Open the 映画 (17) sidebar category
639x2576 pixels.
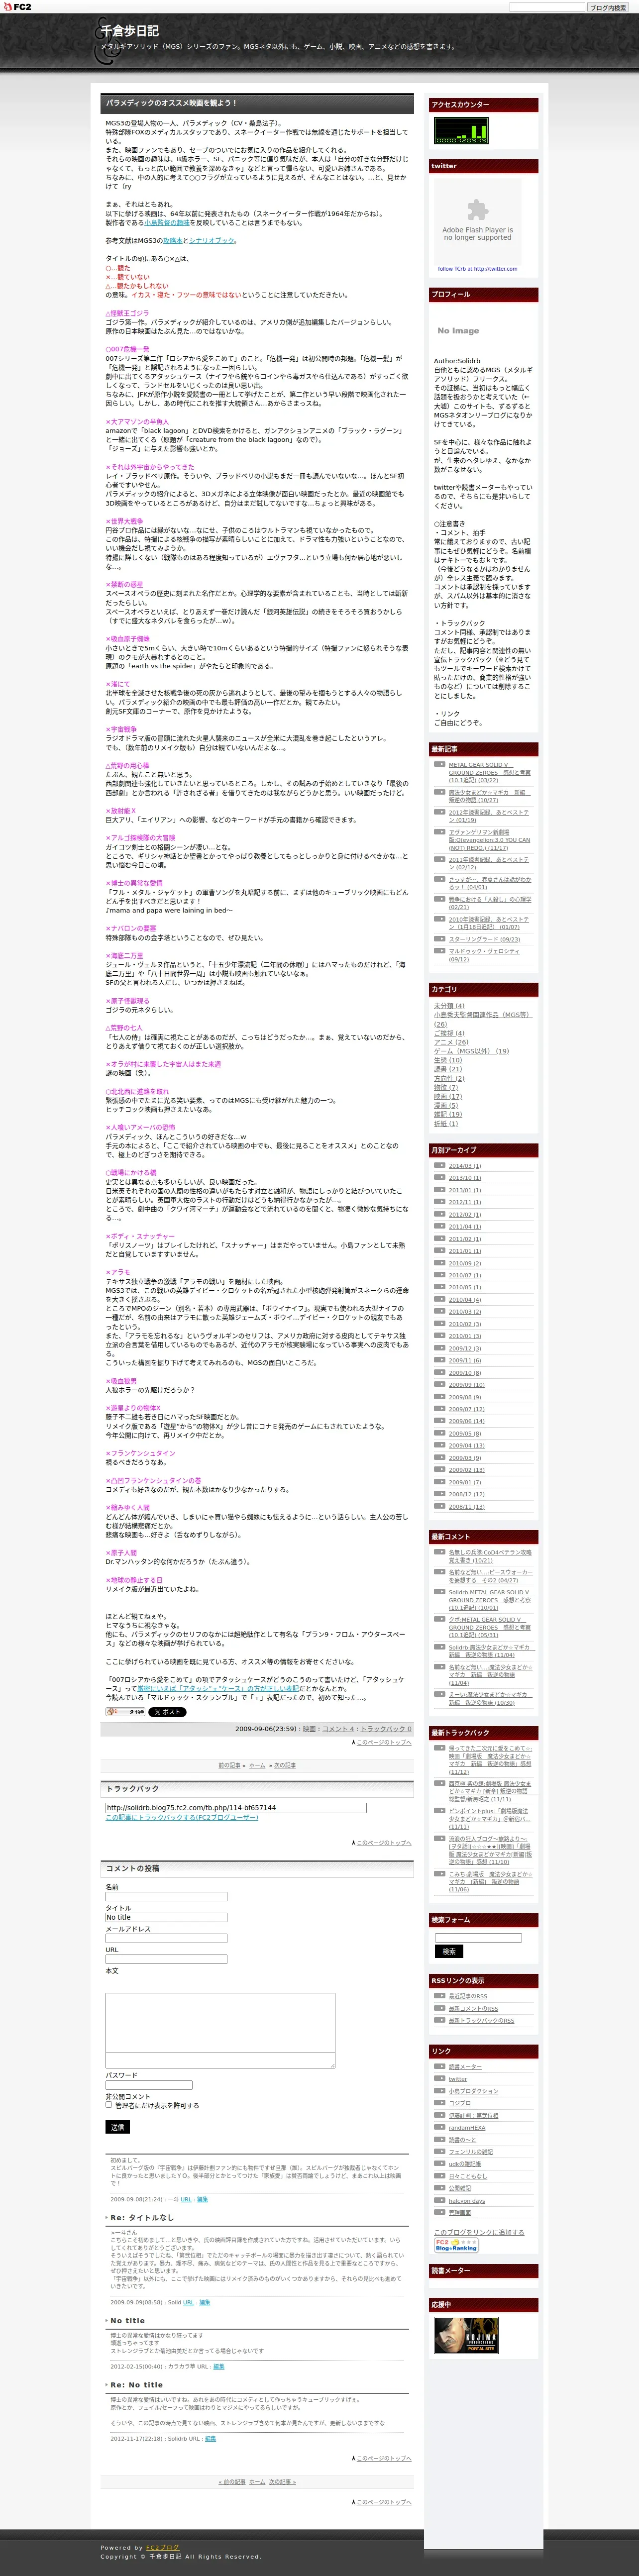[447, 1096]
